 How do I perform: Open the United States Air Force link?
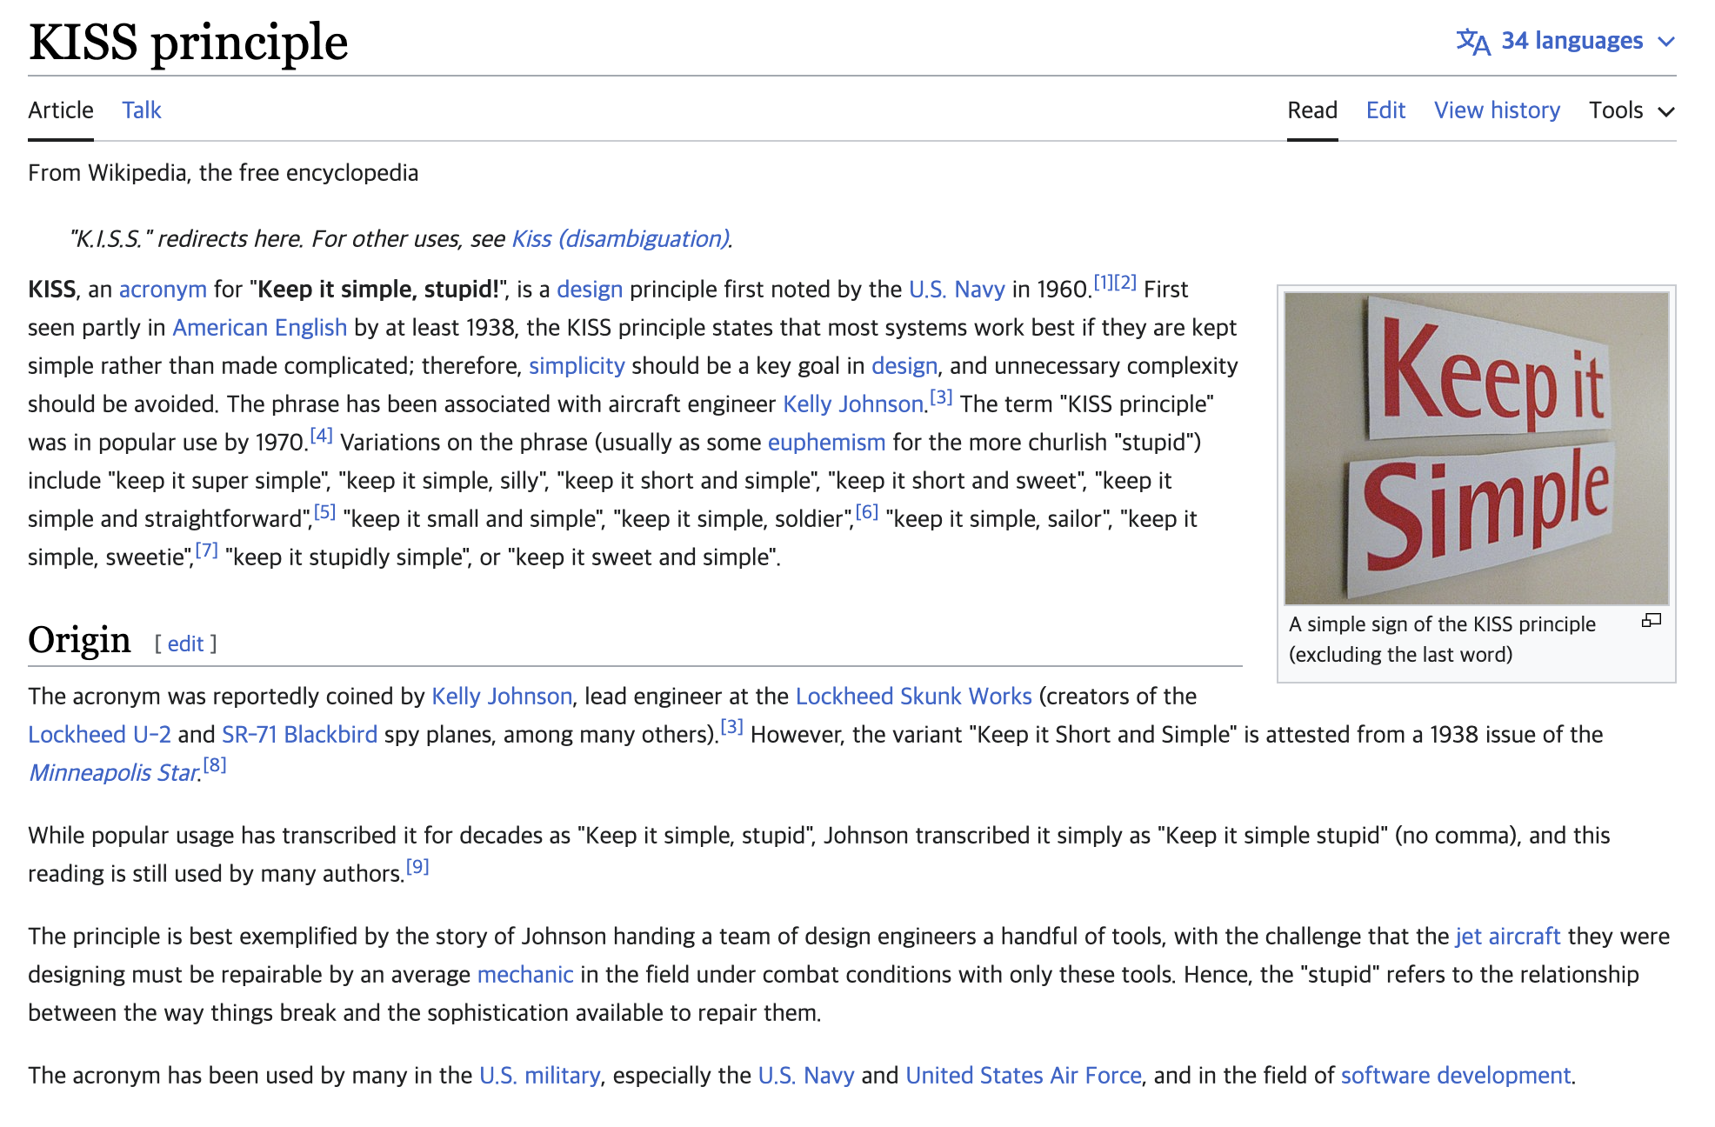point(1023,1076)
